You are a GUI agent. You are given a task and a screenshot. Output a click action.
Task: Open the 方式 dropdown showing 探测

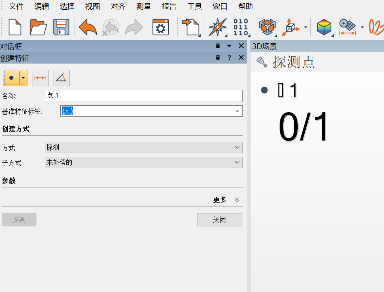[x=144, y=147]
